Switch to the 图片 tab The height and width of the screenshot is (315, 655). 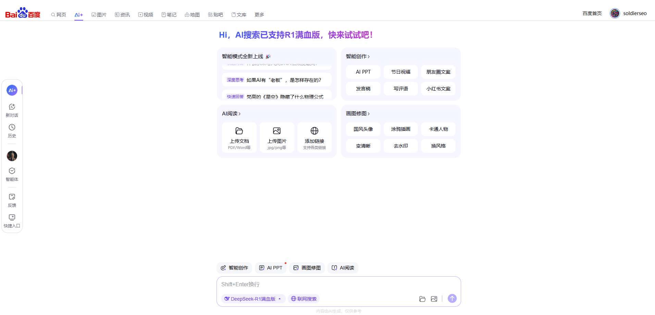point(99,15)
